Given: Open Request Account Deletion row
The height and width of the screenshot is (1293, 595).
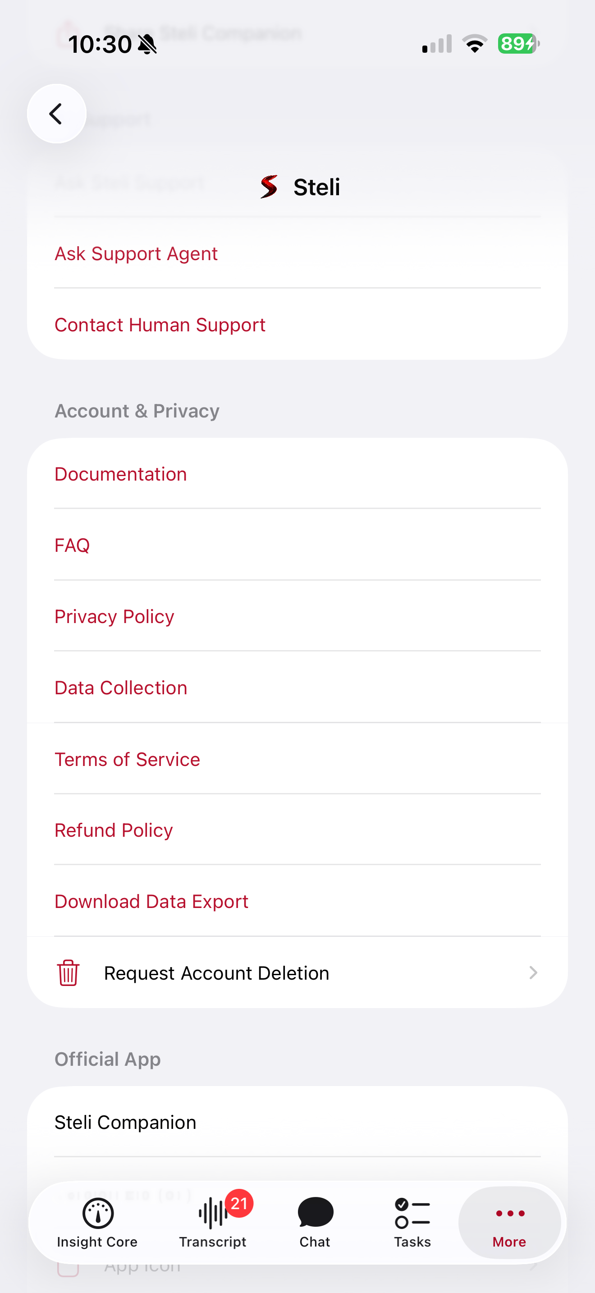Looking at the screenshot, I should pos(297,973).
